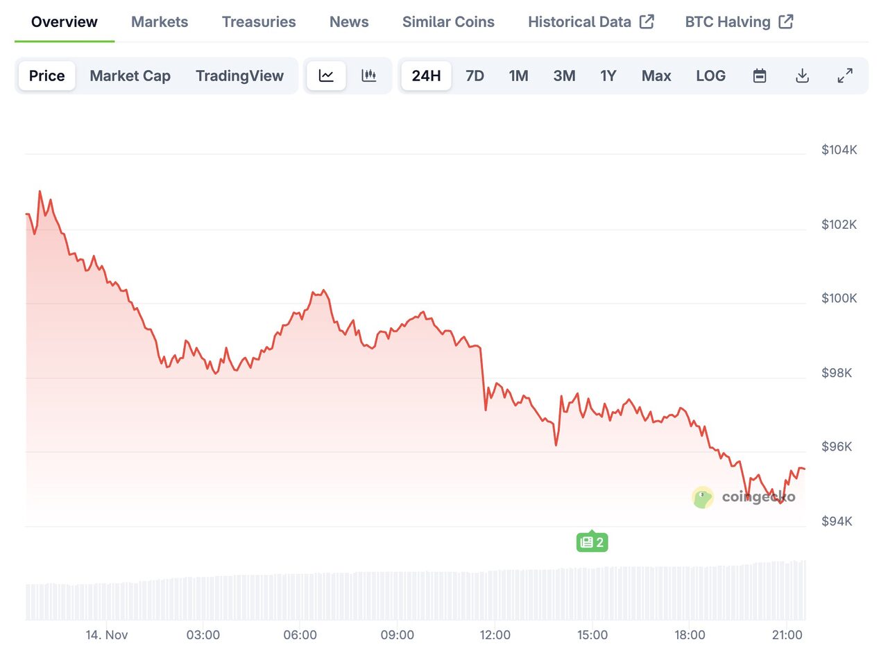
Task: Switch price display to Market Cap
Action: (130, 76)
